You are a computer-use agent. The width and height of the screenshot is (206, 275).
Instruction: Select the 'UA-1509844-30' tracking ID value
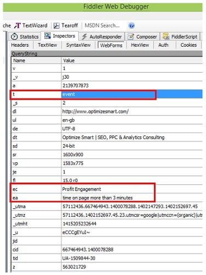click(x=79, y=258)
